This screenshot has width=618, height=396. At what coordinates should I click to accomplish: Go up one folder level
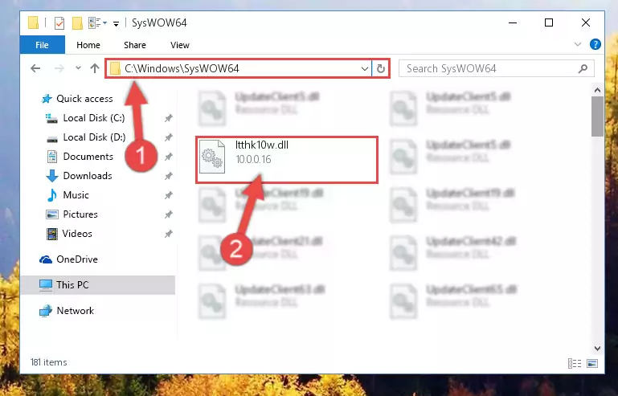pyautogui.click(x=95, y=68)
